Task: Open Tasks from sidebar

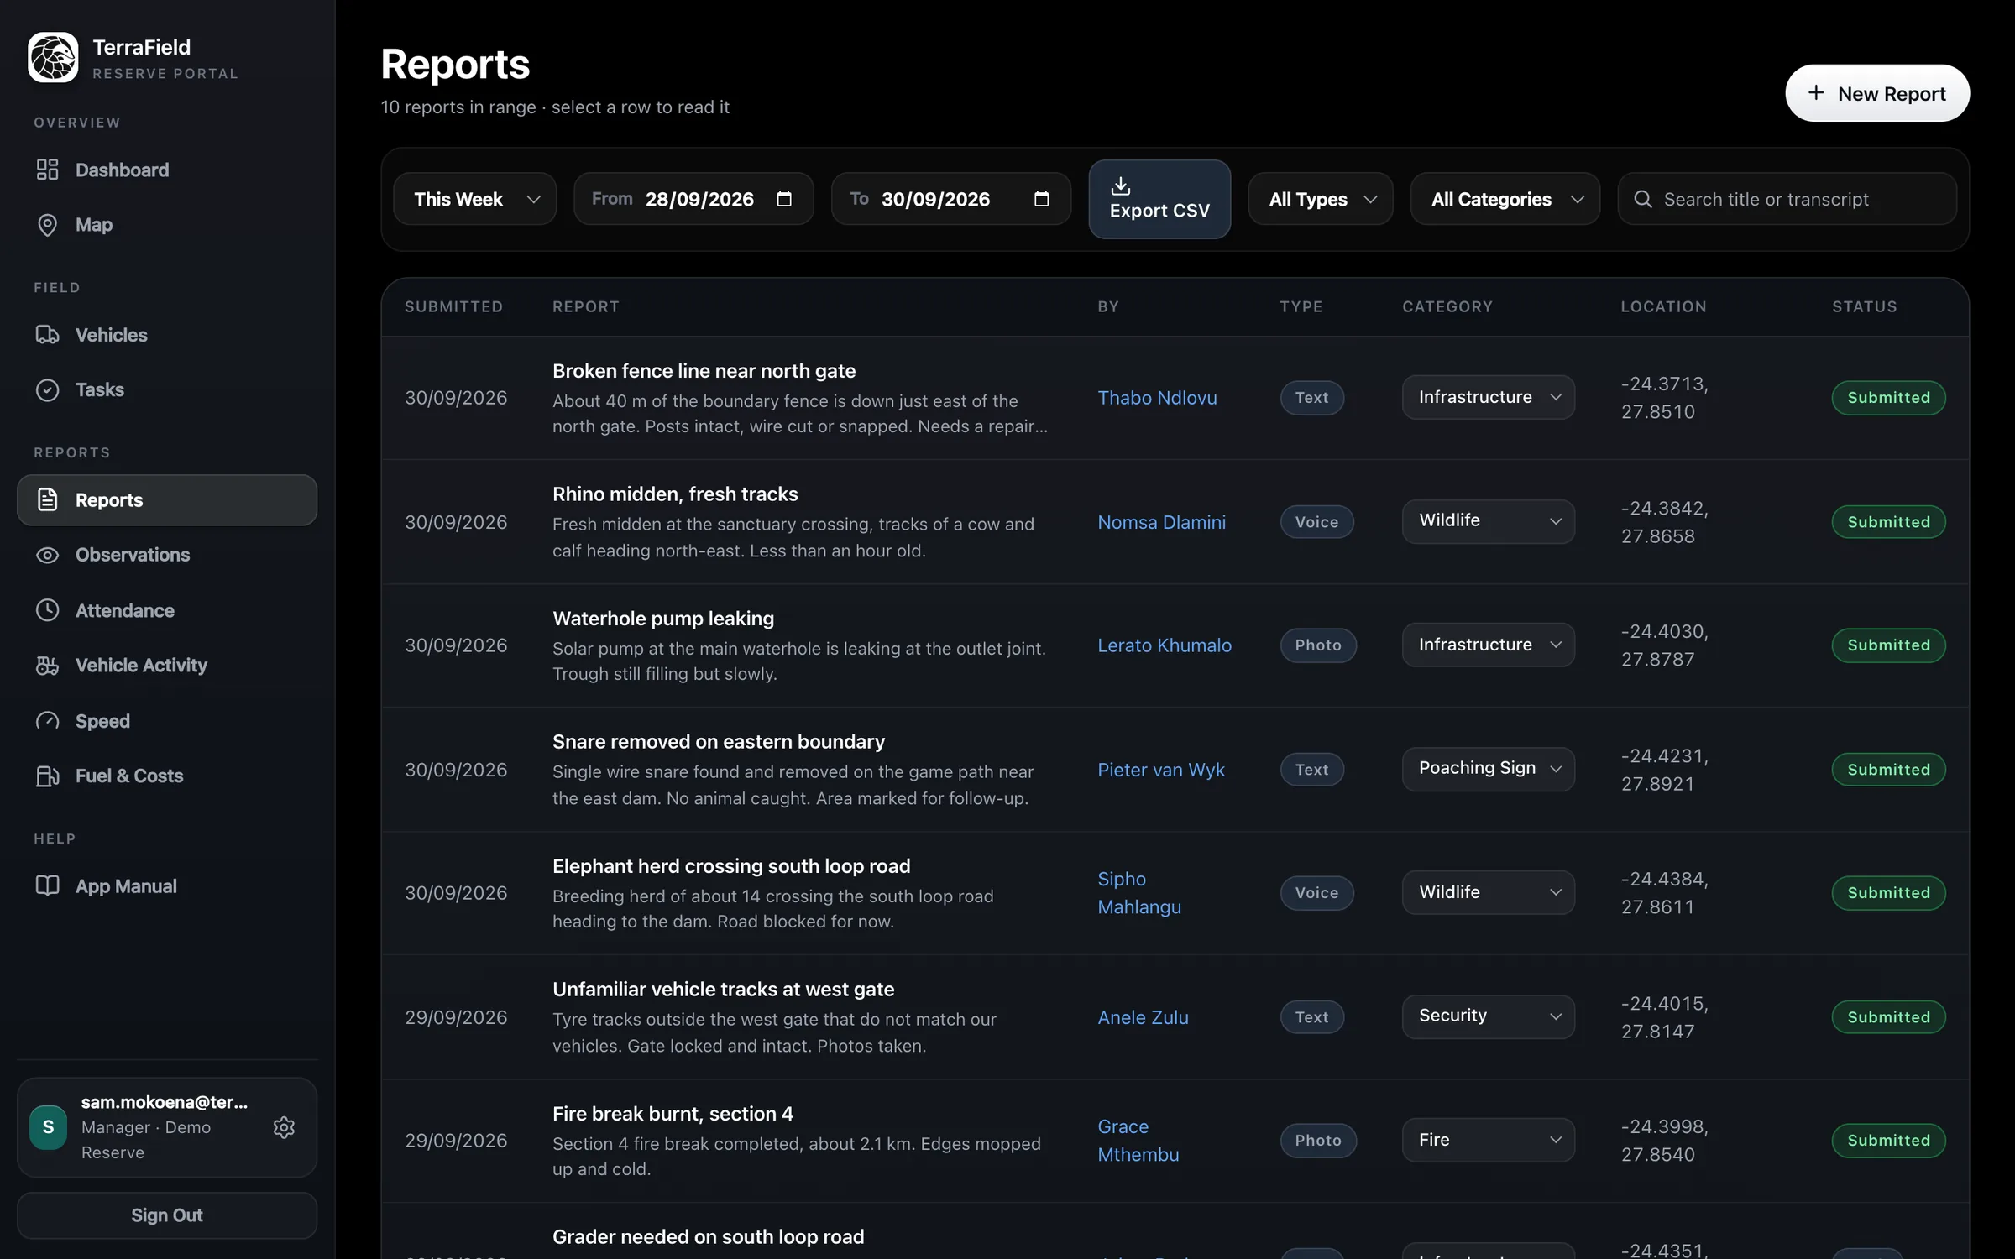Action: 167,389
